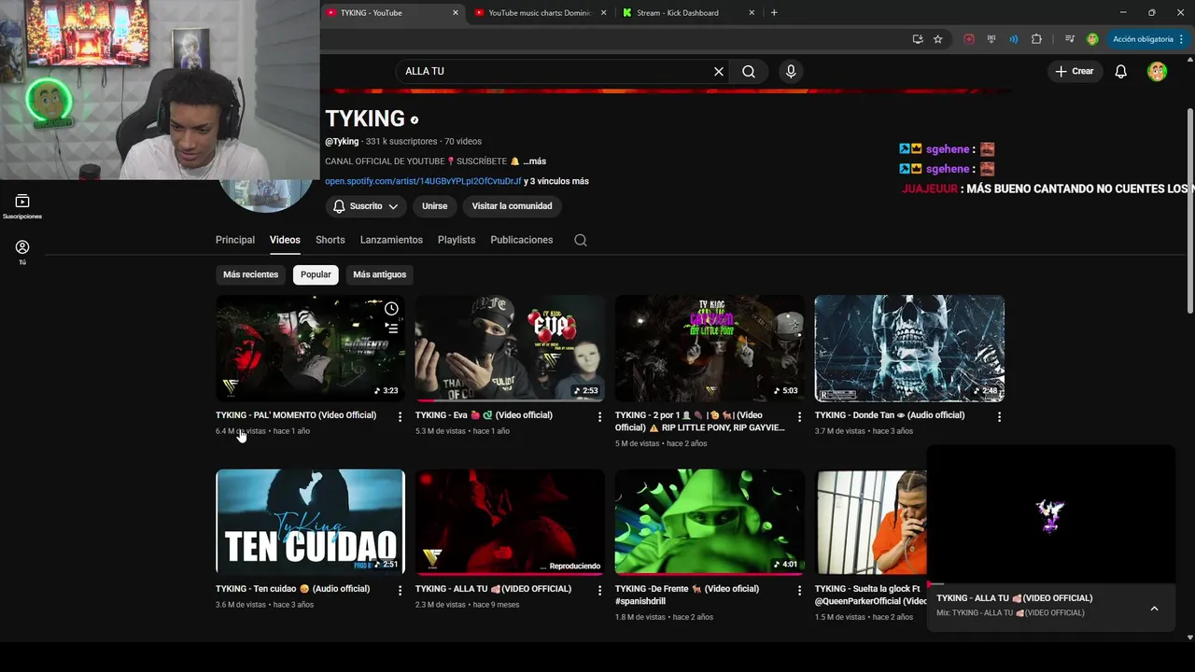The height and width of the screenshot is (672, 1195).
Task: Open three-dot menu for Donde Tan video
Action: click(999, 417)
